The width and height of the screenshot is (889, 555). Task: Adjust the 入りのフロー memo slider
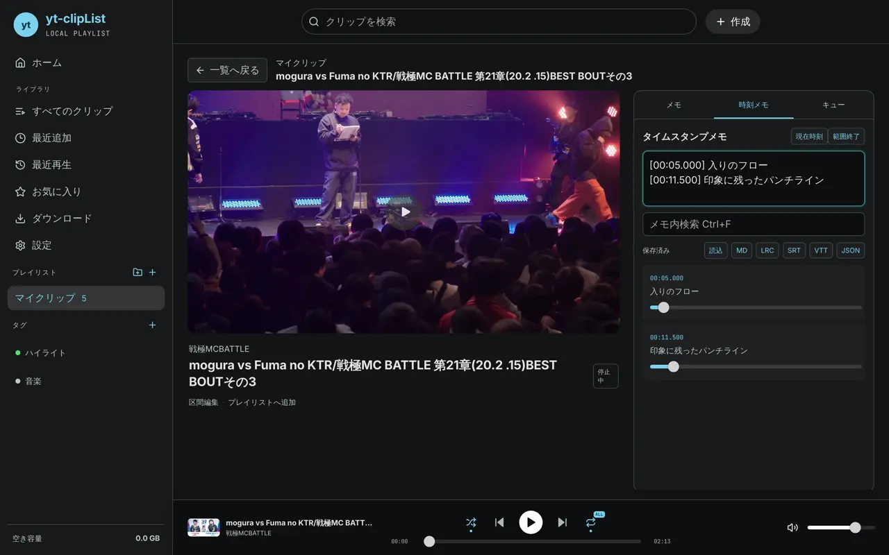[756, 307]
